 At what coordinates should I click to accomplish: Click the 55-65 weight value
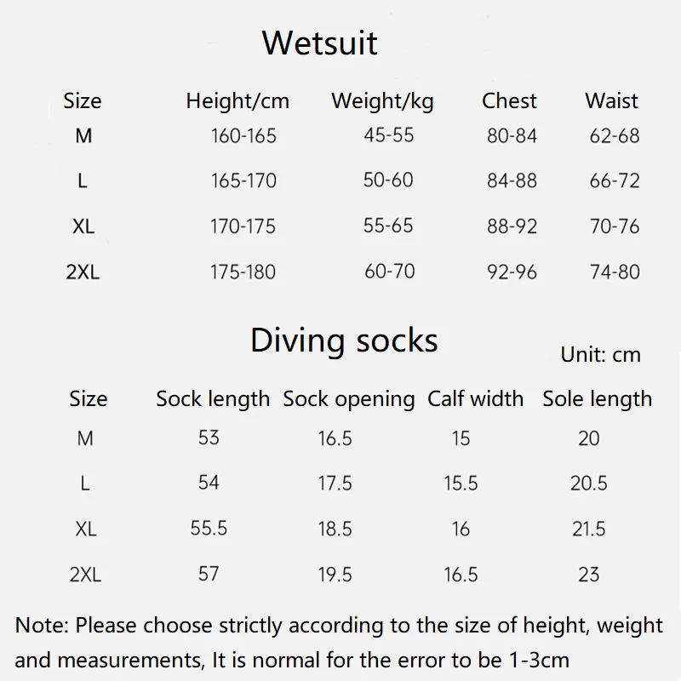tap(388, 226)
